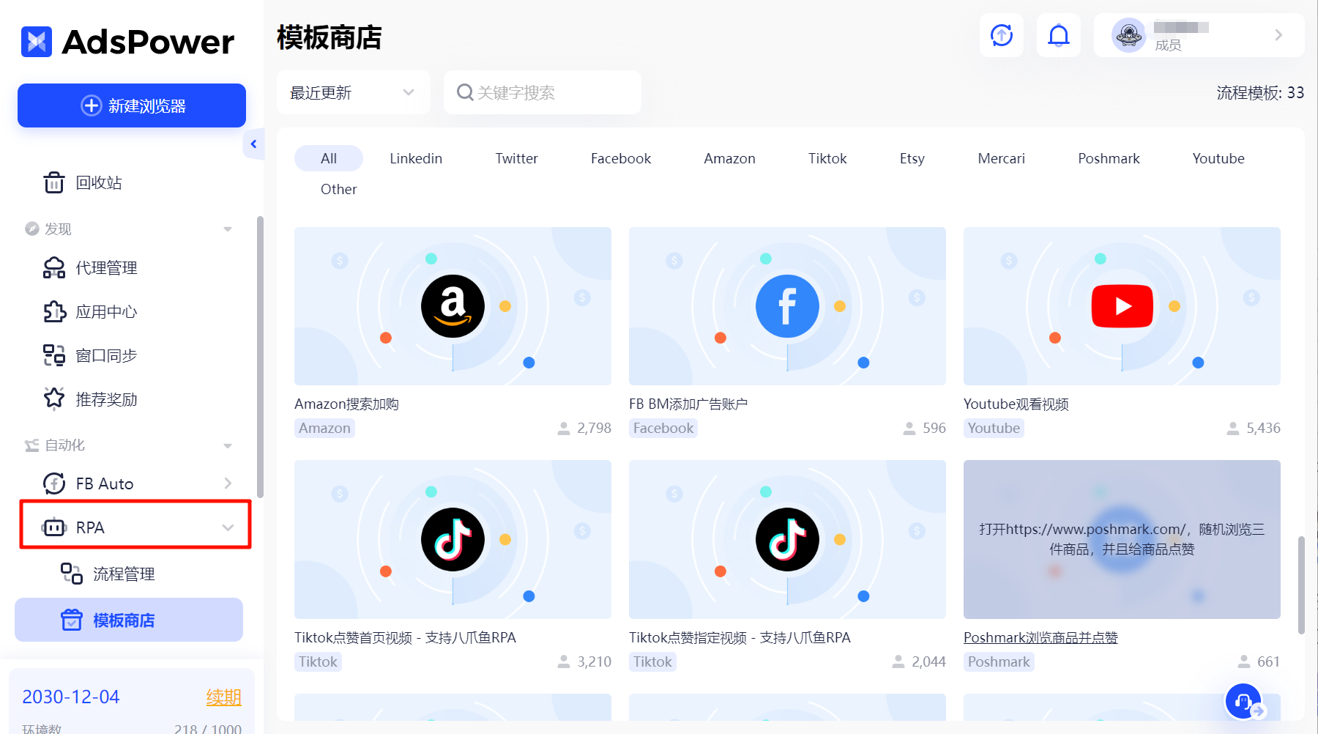Viewport: 1318px width, 734px height.
Task: Open the Poshmark浏览商品并点赞 link
Action: tap(1040, 637)
